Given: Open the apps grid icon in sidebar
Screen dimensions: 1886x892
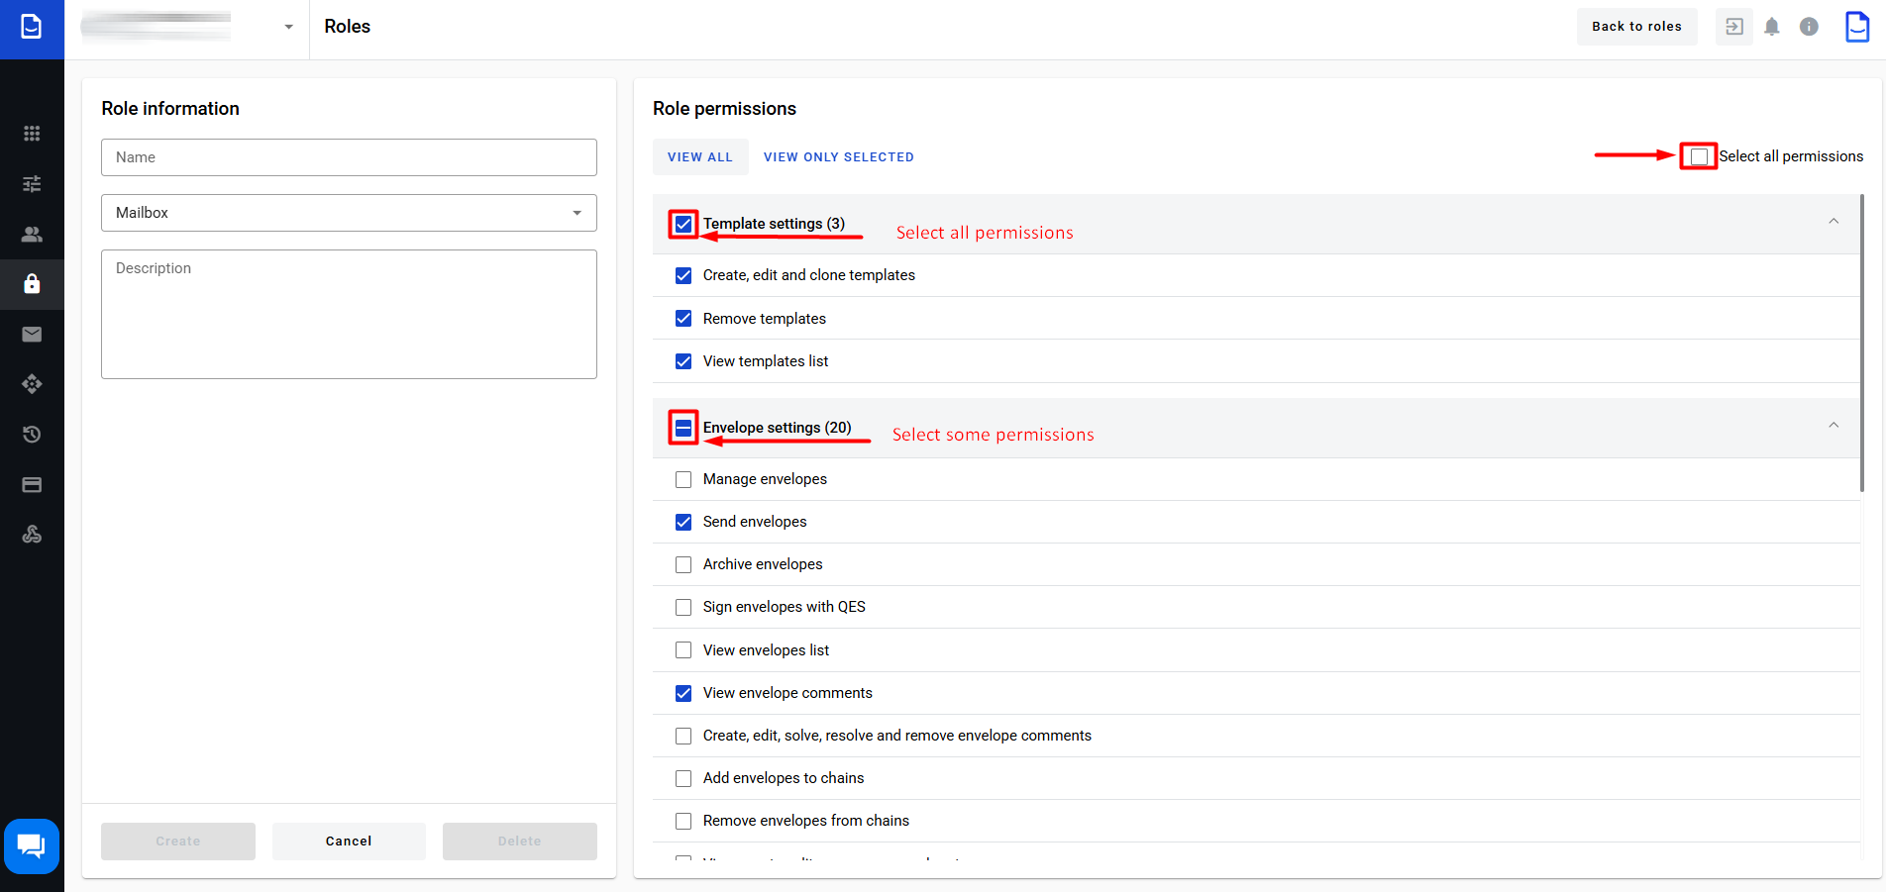Looking at the screenshot, I should (x=32, y=134).
